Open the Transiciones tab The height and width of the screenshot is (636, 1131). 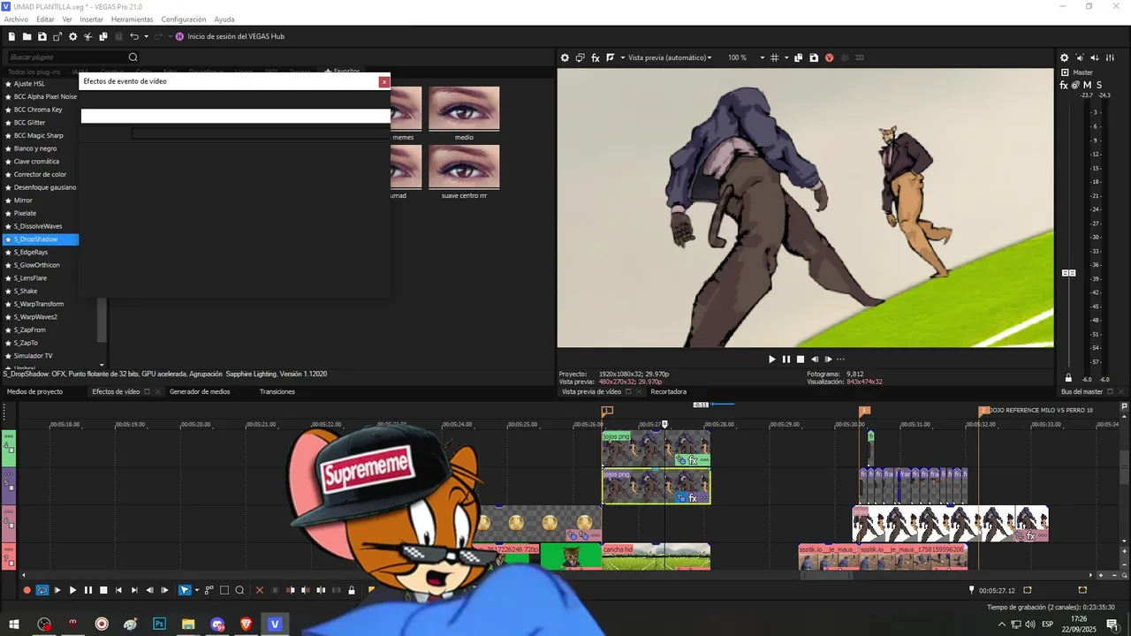pos(277,391)
